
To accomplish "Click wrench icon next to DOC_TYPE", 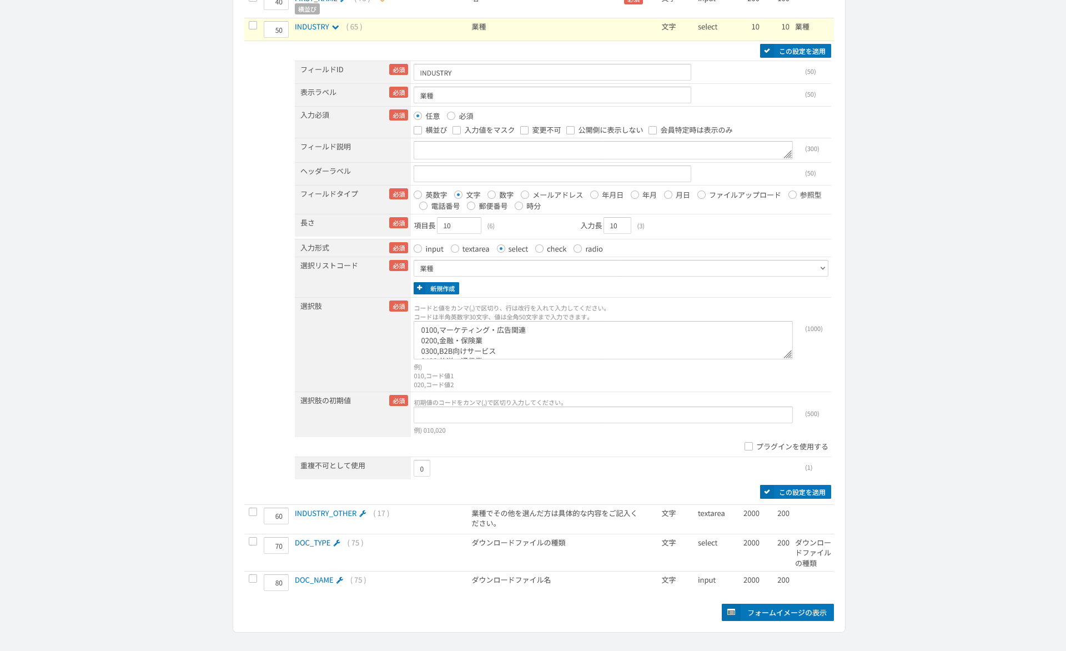I will click(x=336, y=543).
